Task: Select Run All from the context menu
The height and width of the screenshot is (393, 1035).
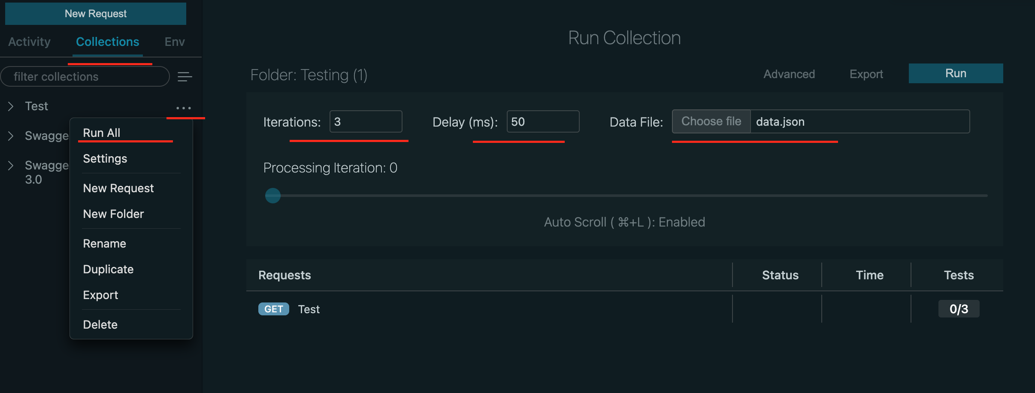Action: click(x=101, y=133)
